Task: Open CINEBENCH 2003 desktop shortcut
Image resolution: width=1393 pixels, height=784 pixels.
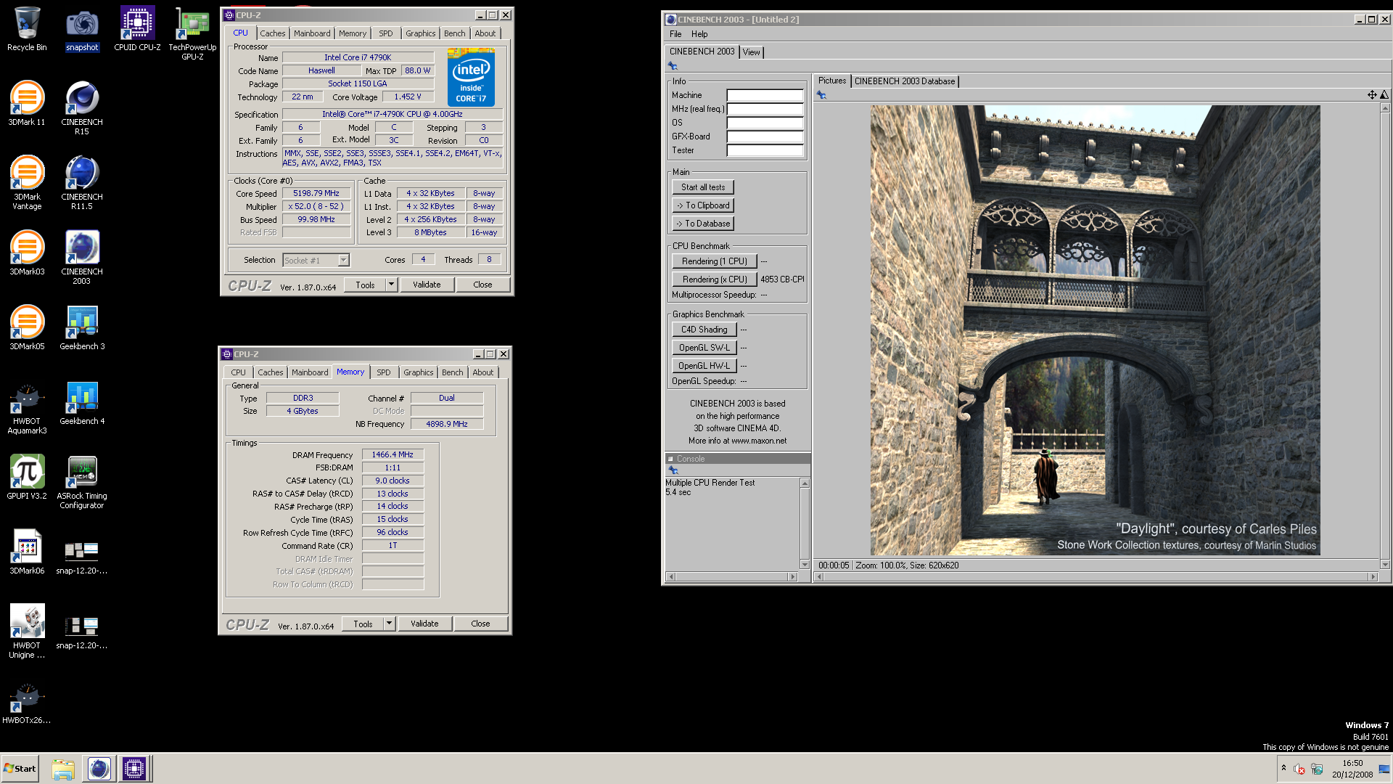Action: (82, 257)
